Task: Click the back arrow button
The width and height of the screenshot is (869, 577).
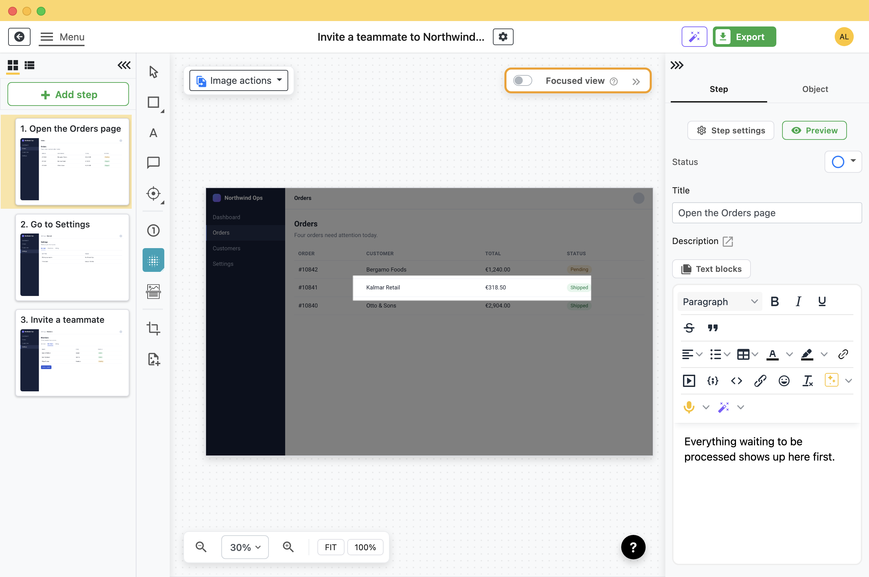Action: 19,37
